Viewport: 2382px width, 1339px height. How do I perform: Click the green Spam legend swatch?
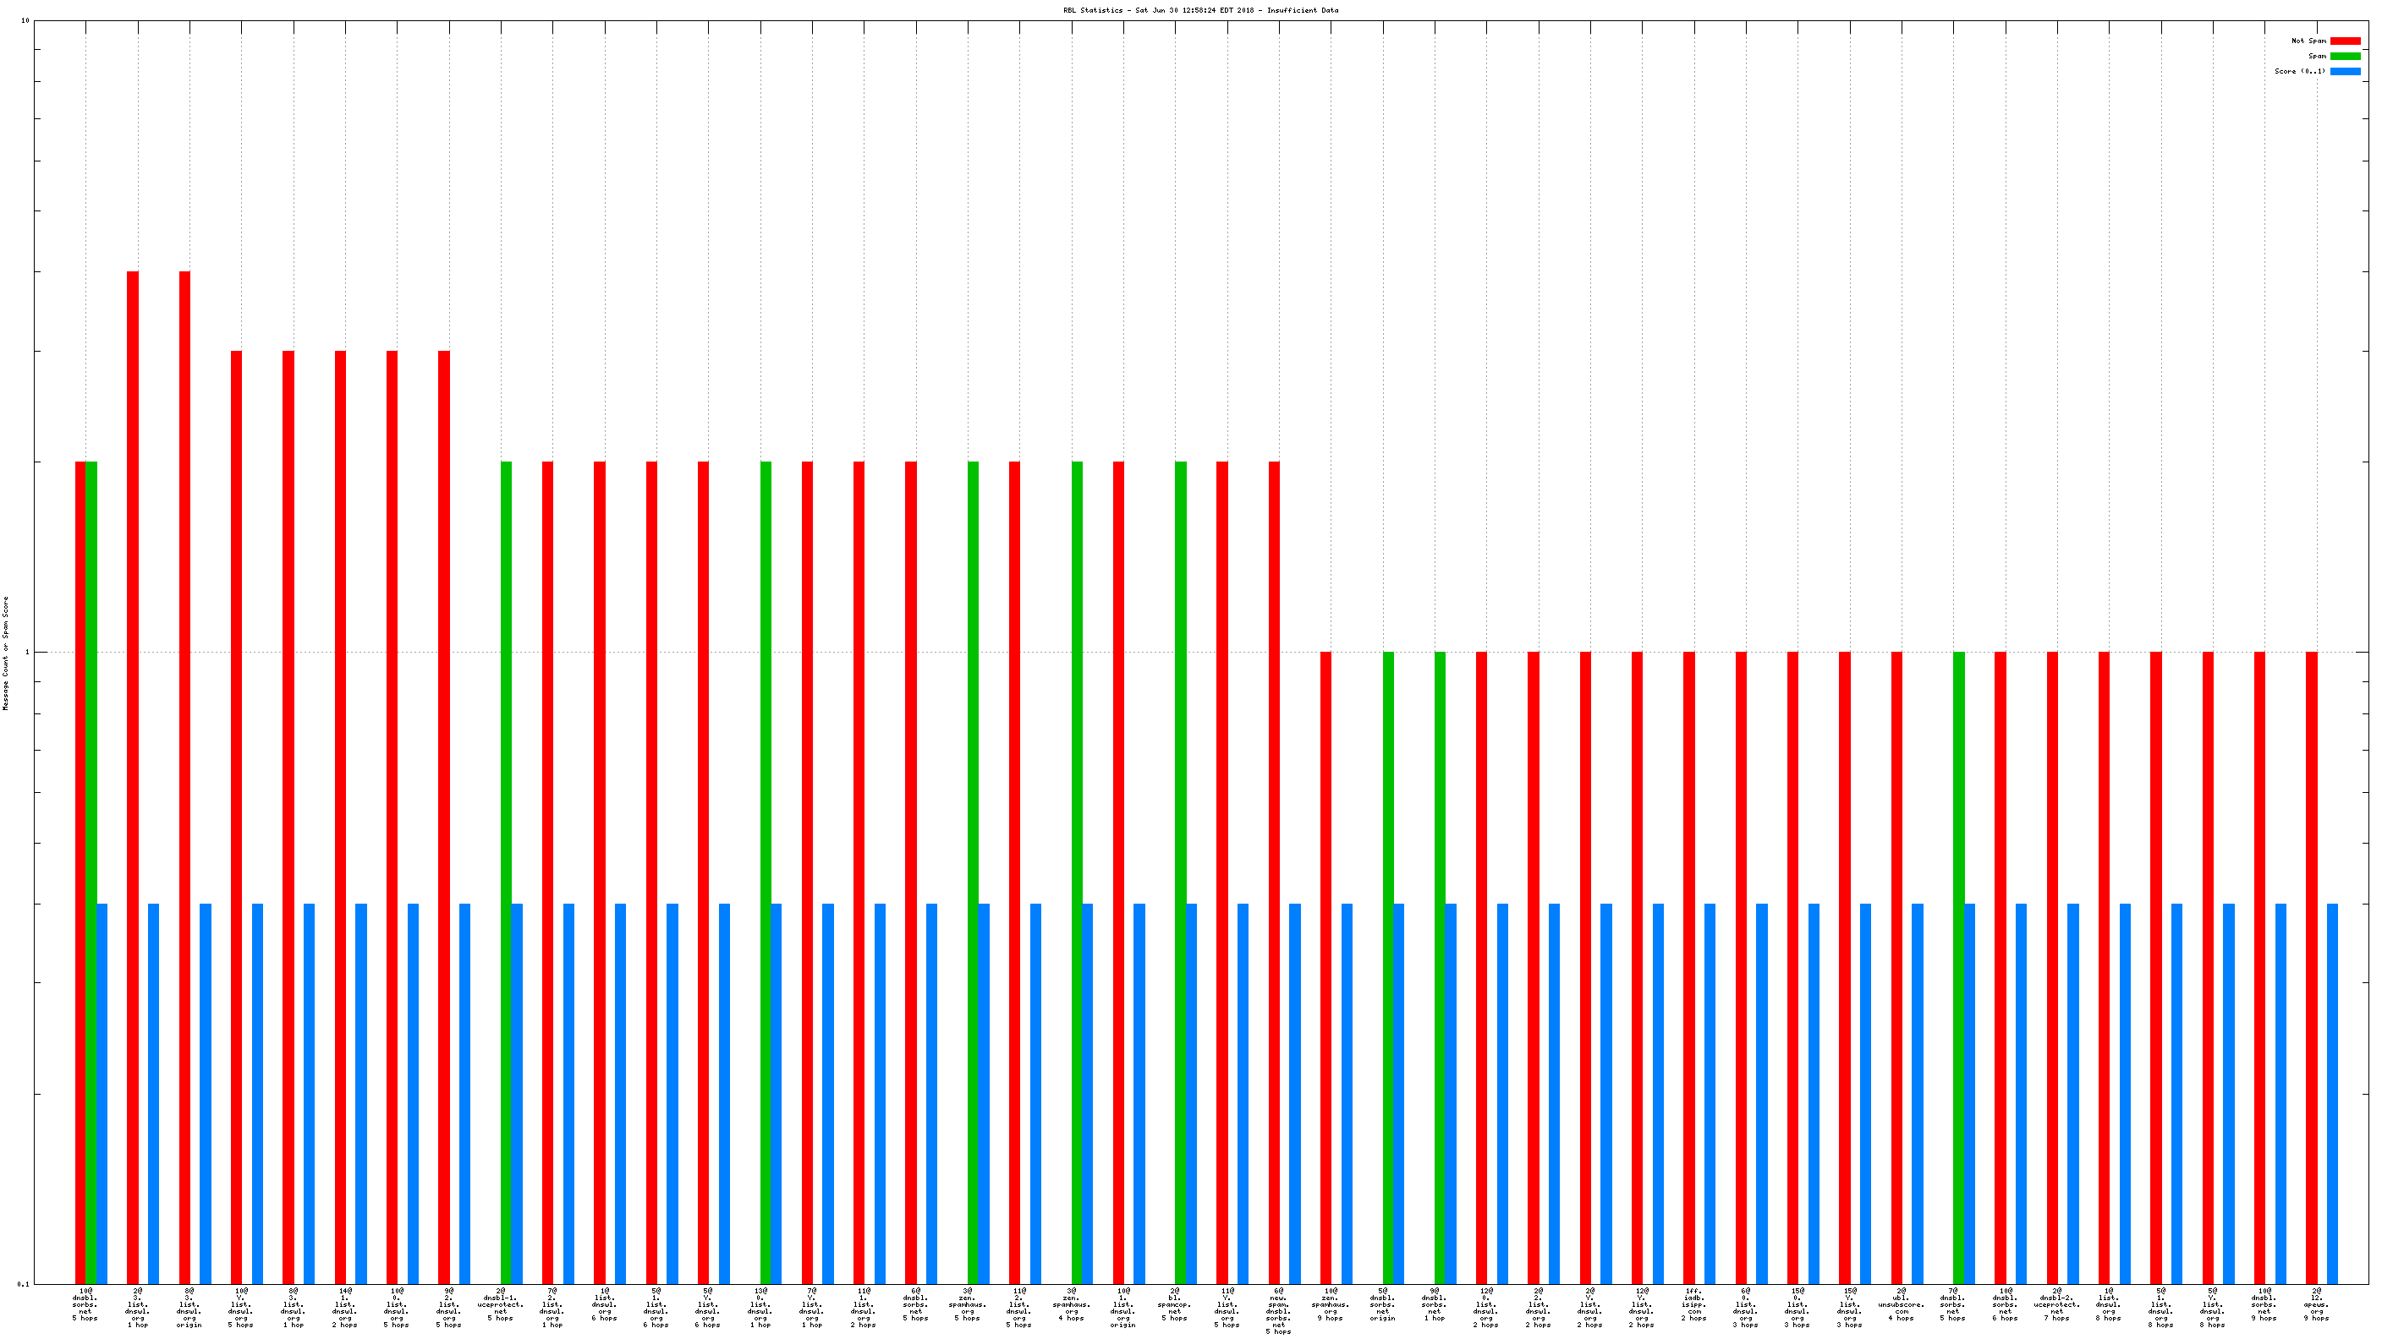tap(2344, 57)
